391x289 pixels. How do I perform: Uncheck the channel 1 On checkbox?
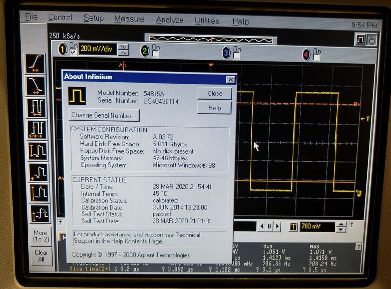coord(73,52)
